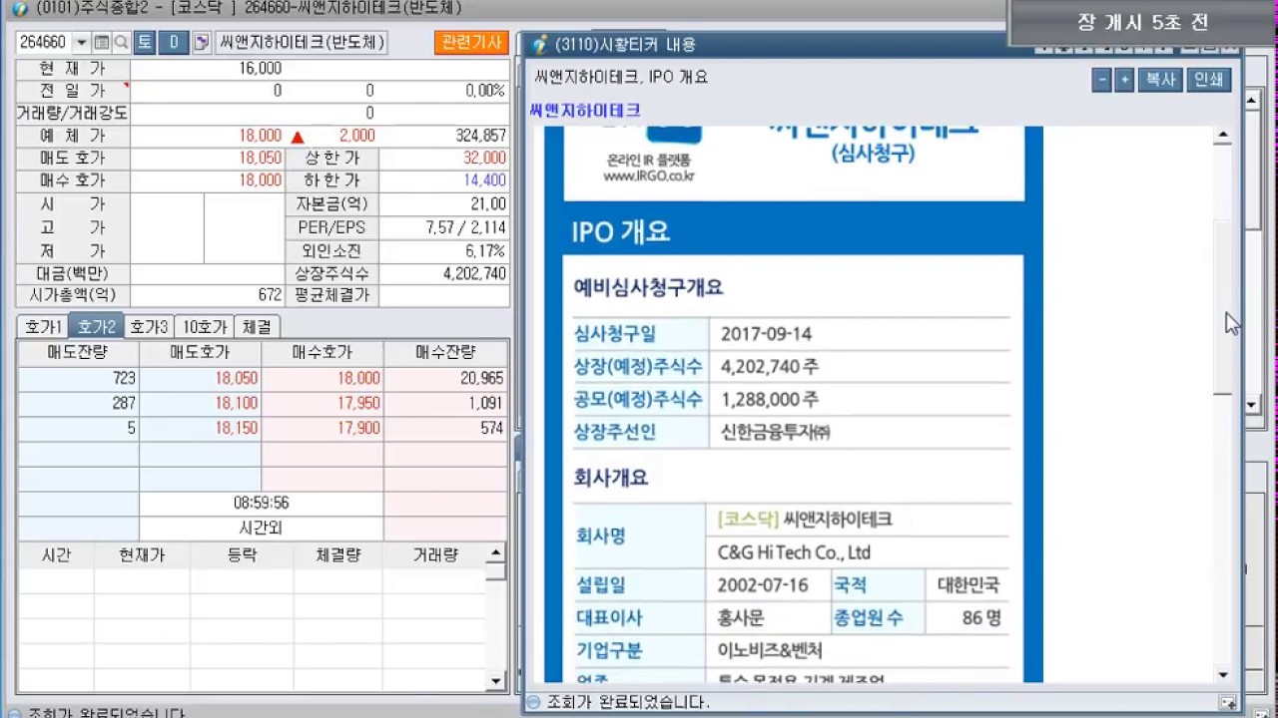Image resolution: width=1278 pixels, height=718 pixels.
Task: Click the 기업구분 value 이노비즈&벤처
Action: (770, 651)
